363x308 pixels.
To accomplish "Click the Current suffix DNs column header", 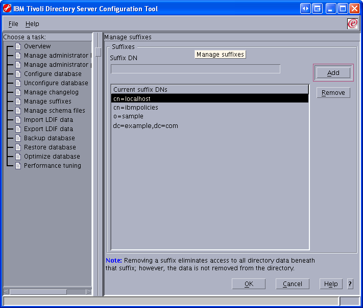I will [x=210, y=89].
